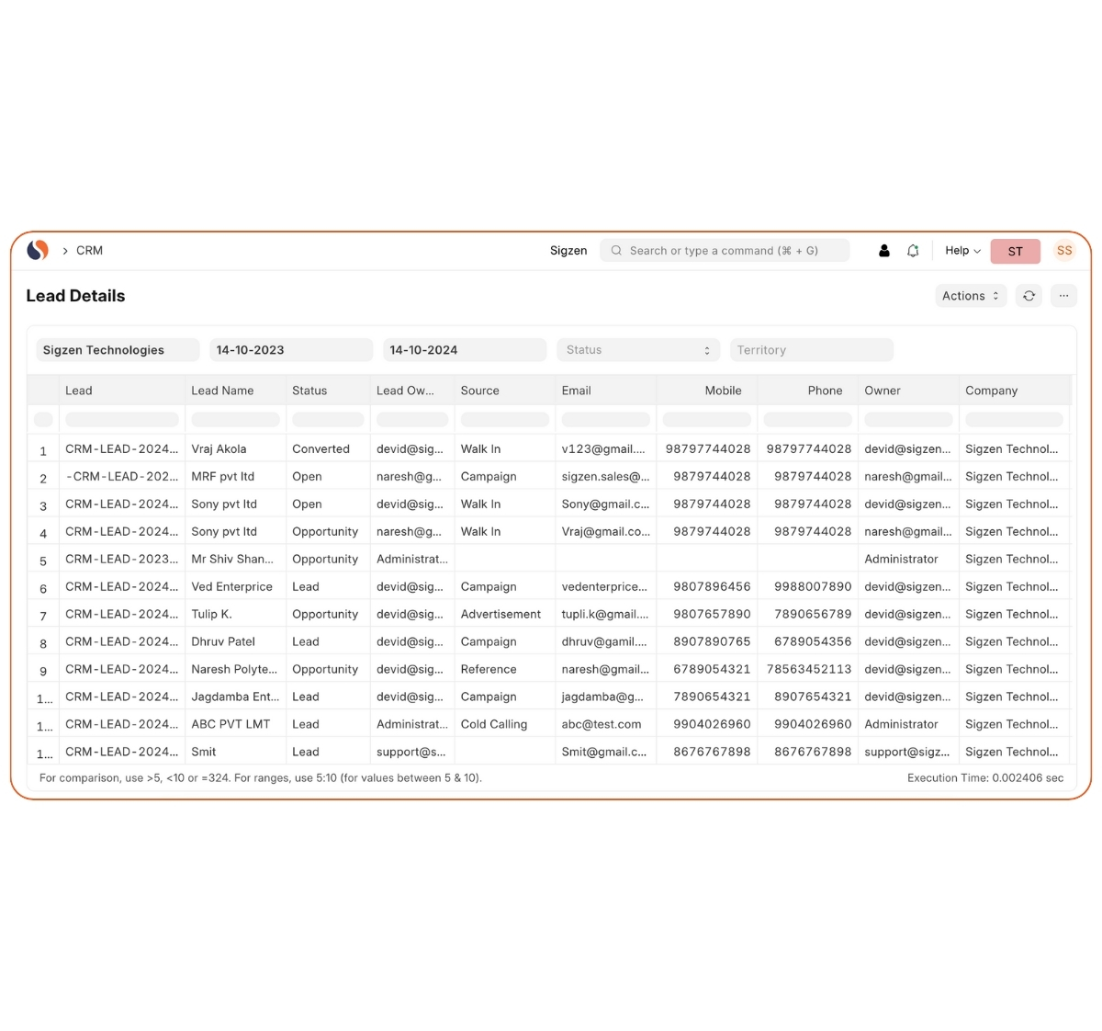Click the red ST badge

(x=1015, y=252)
